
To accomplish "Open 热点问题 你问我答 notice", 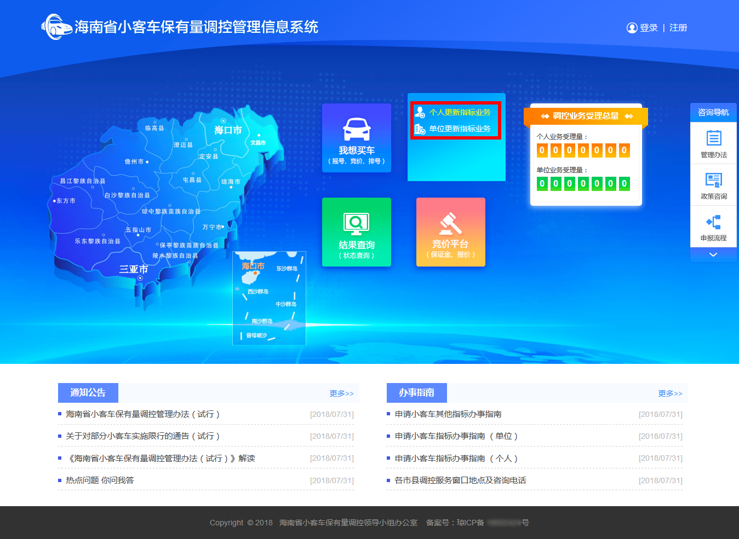I will (x=100, y=480).
